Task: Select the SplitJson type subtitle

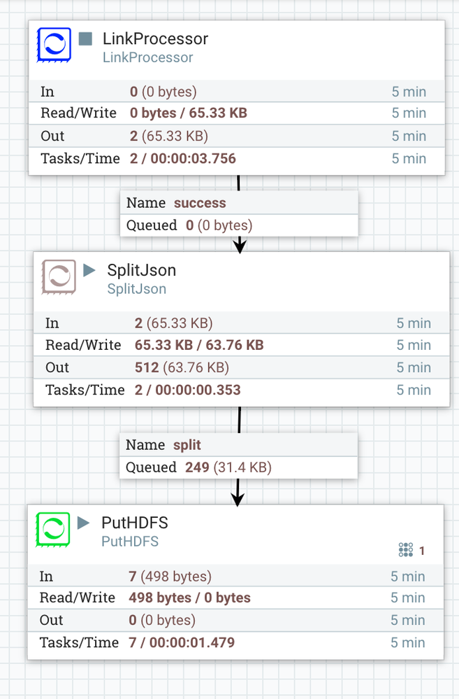Action: (x=137, y=289)
